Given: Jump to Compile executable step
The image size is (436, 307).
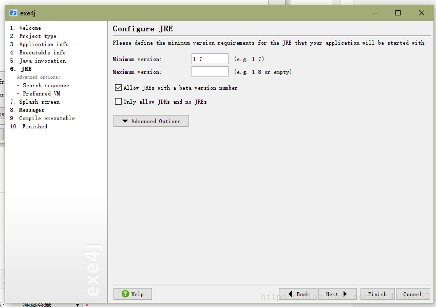Looking at the screenshot, I should pyautogui.click(x=42, y=118).
